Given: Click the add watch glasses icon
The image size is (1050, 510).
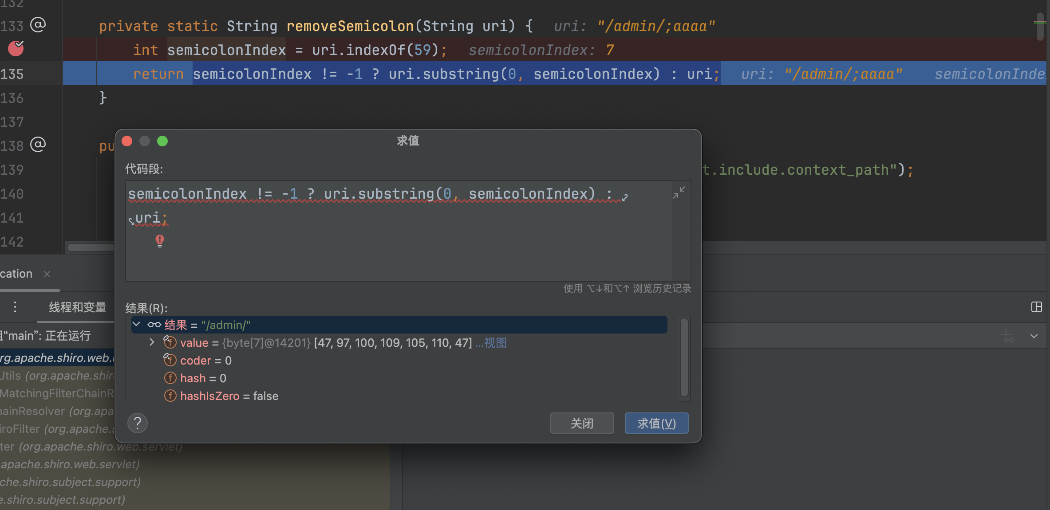Looking at the screenshot, I should click(1007, 337).
